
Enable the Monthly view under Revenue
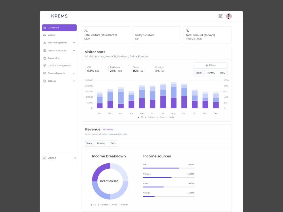pos(101,143)
